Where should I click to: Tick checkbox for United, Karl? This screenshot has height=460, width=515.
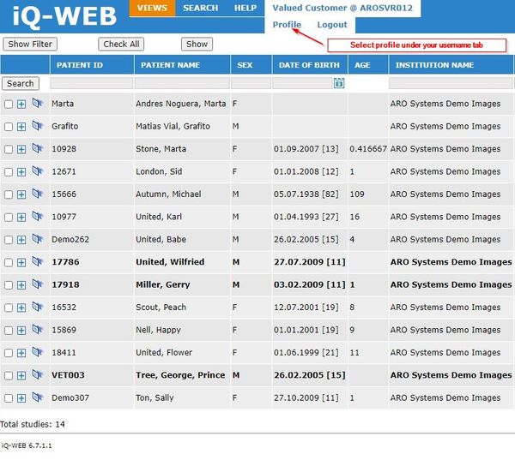[9, 218]
